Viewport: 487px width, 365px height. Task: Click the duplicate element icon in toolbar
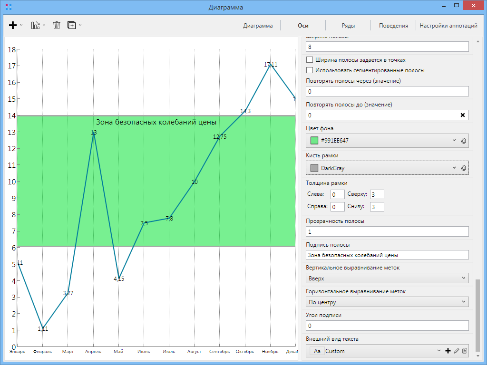[x=72, y=25]
